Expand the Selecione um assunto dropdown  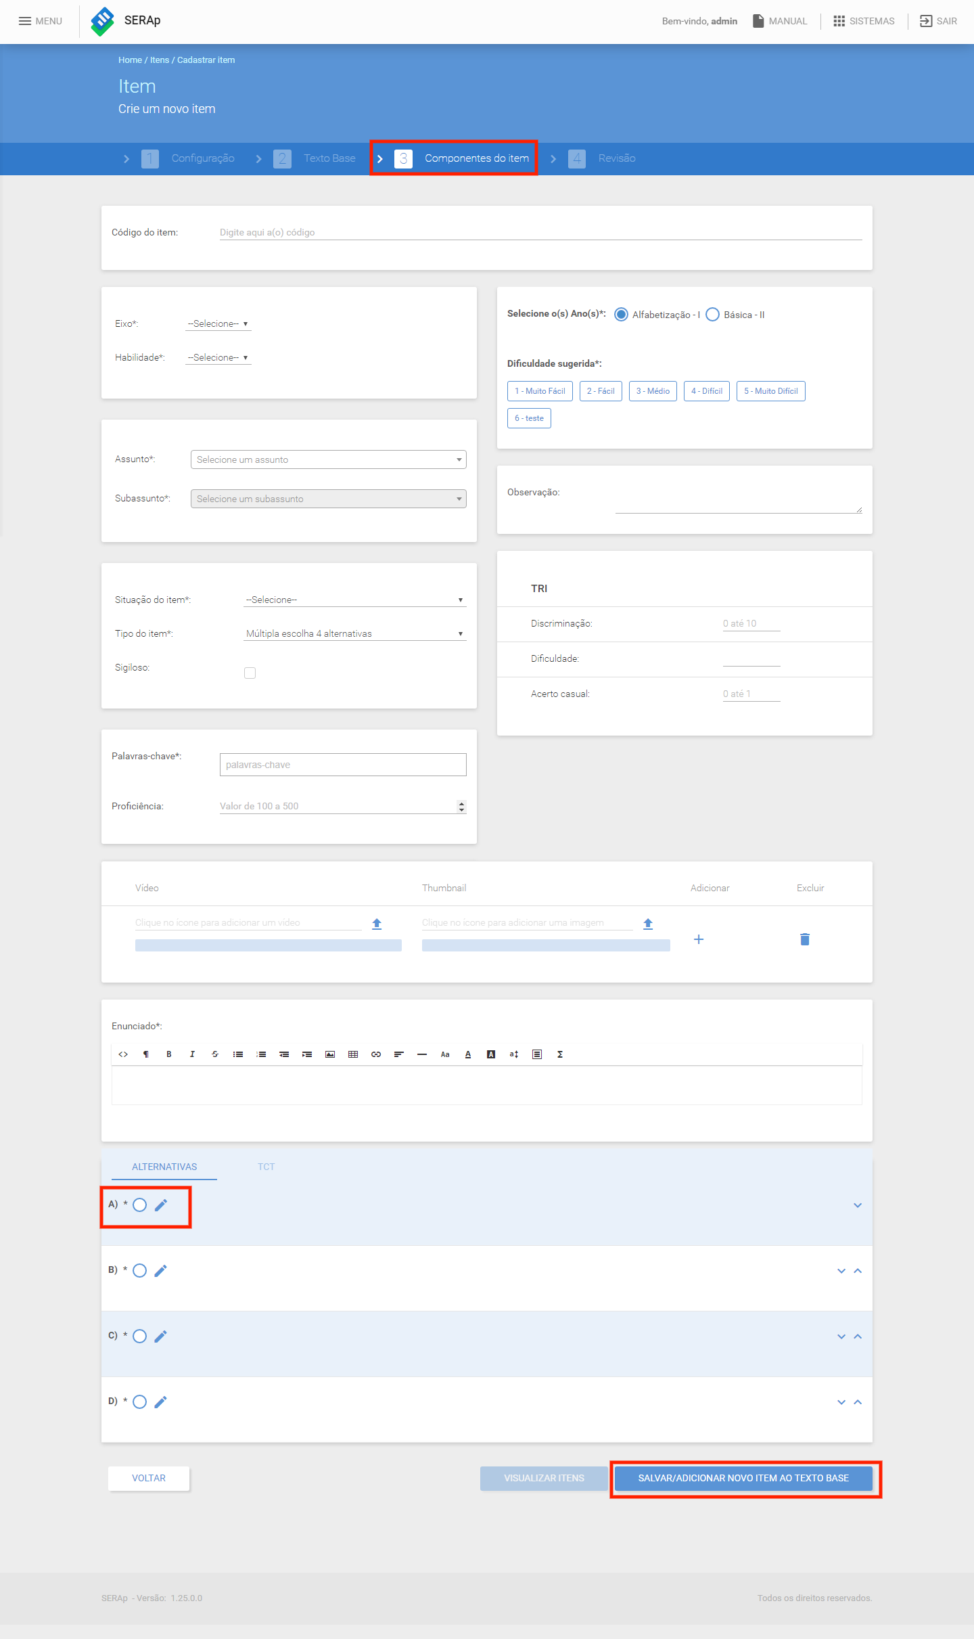pos(329,459)
